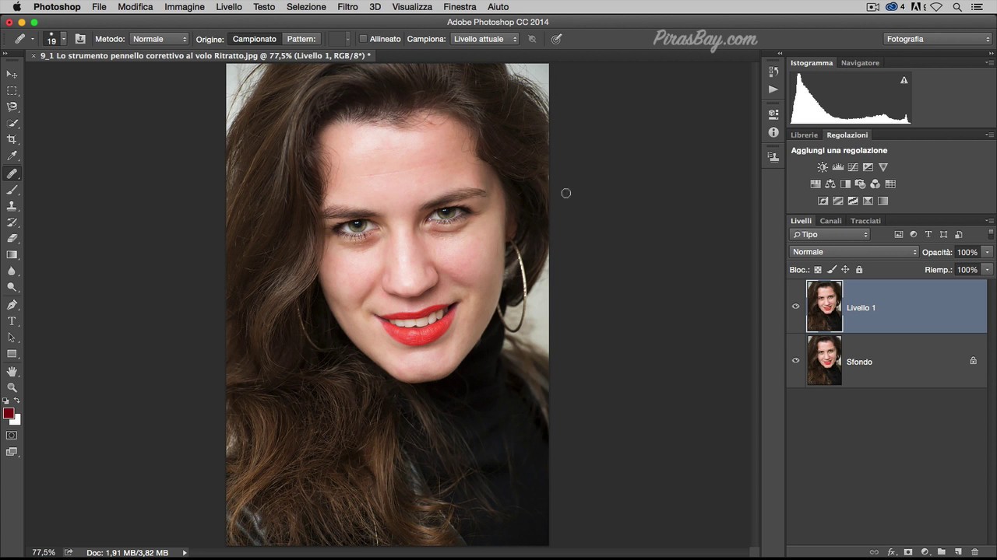Select the Rectangular Marquee tool
Image resolution: width=997 pixels, height=560 pixels.
coord(12,90)
